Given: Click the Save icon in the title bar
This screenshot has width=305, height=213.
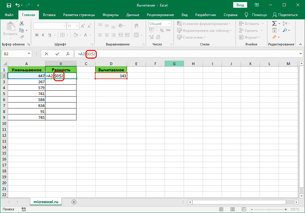Looking at the screenshot, I should point(9,5).
